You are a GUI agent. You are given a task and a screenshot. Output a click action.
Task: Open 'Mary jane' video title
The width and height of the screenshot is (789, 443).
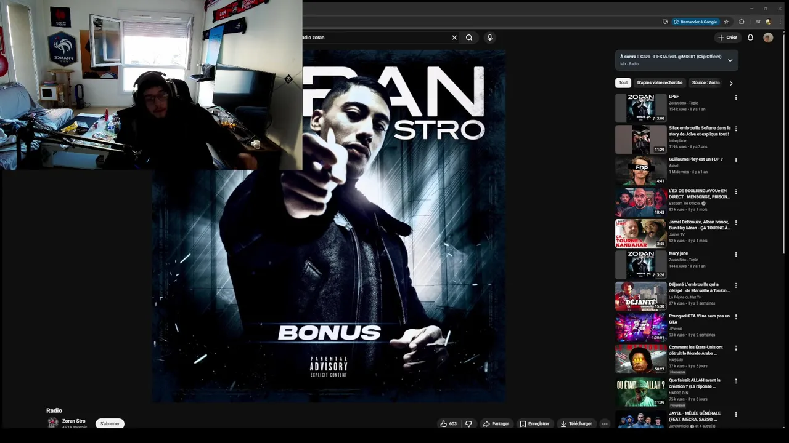point(678,253)
